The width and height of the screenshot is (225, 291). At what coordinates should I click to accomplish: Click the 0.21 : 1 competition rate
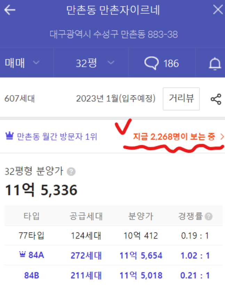click(x=195, y=275)
